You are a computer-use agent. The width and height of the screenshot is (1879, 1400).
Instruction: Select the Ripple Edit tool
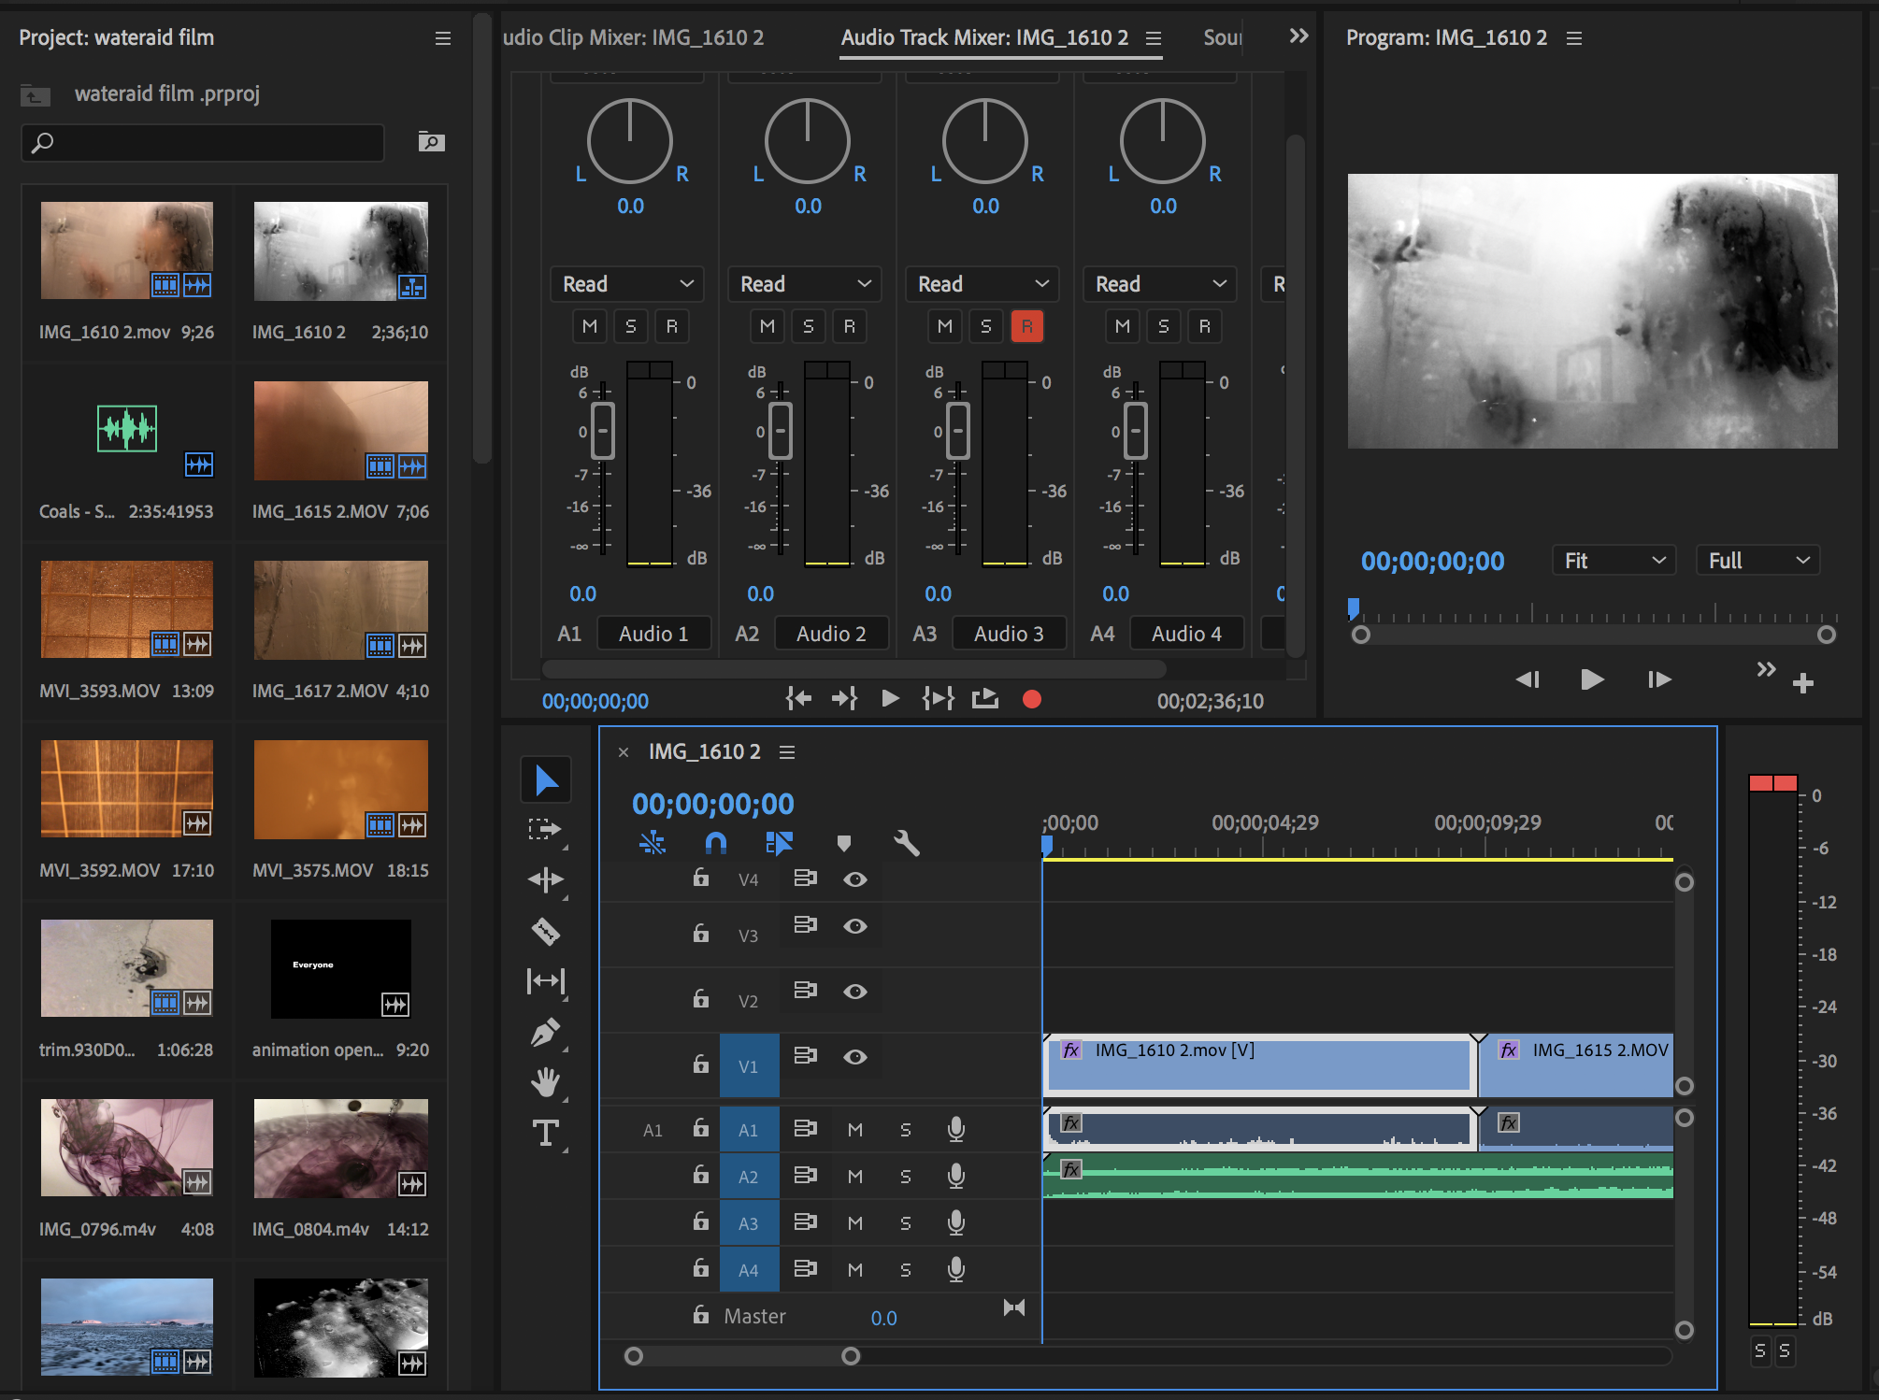coord(545,879)
